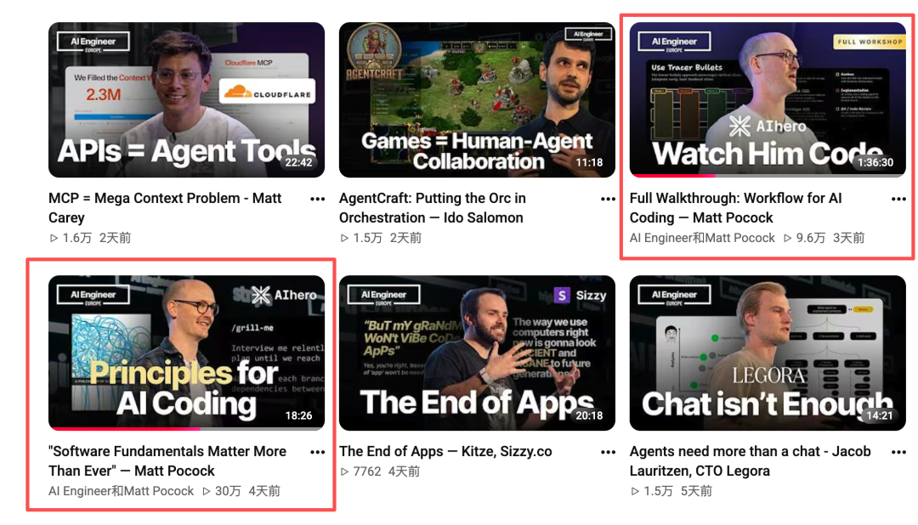Play the Watch Him Code thumbnail
Viewport: 918px width, 525px height.
[768, 99]
